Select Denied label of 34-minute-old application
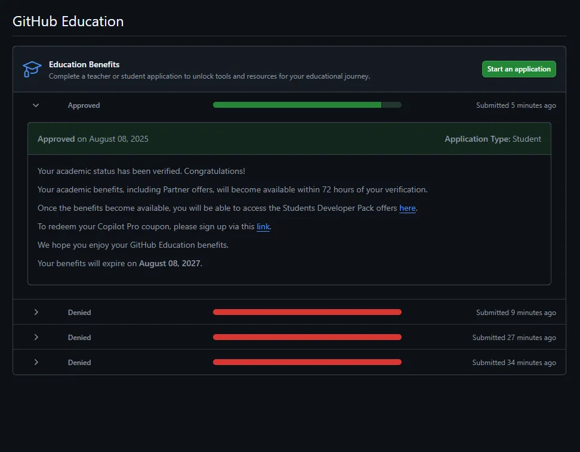Viewport: 580px width, 452px height. click(79, 363)
